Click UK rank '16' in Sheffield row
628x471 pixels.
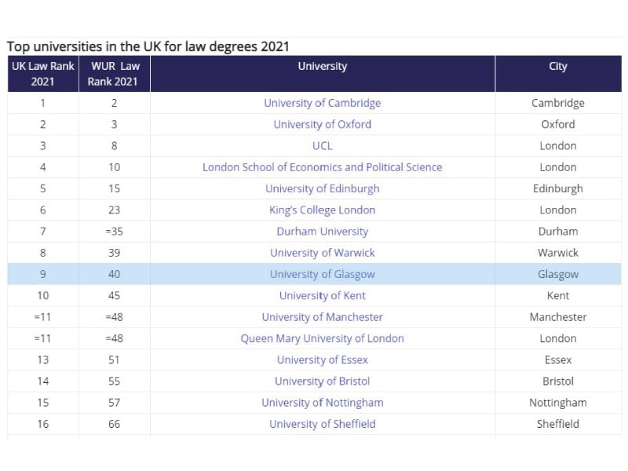pos(43,424)
